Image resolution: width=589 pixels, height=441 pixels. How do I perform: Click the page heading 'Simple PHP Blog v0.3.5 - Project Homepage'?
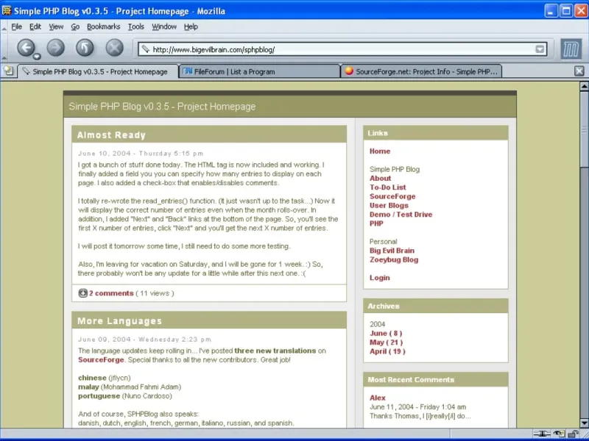[x=162, y=107]
